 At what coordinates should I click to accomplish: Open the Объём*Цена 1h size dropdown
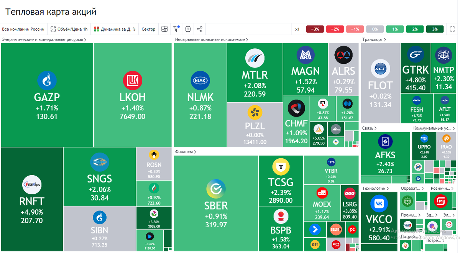[69, 29]
